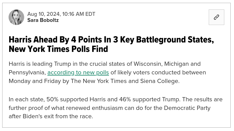Click 'Democratic Party' in the second paragraph
Viewport: 234px width, 131px height.
pyautogui.click(x=187, y=108)
